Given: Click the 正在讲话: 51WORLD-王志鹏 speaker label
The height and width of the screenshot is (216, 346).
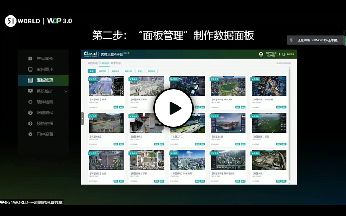Looking at the screenshot, I should coord(318,40).
